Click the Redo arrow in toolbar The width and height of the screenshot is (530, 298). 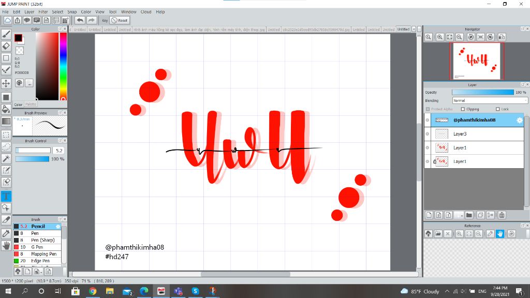point(91,20)
